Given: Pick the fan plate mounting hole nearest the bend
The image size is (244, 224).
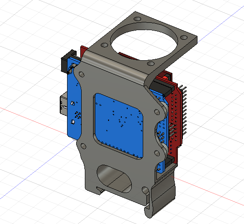Looking at the screenshot, I should 151,64.
